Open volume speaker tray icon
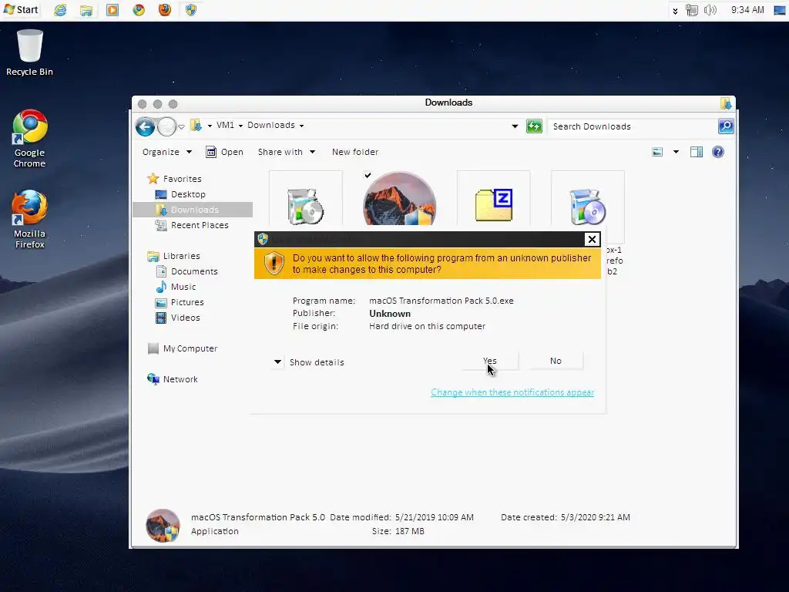Viewport: 789px width, 592px height. click(x=710, y=10)
